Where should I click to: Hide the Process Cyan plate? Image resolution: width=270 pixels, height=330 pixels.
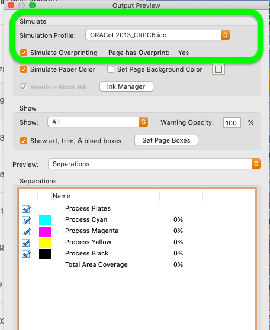click(26, 220)
